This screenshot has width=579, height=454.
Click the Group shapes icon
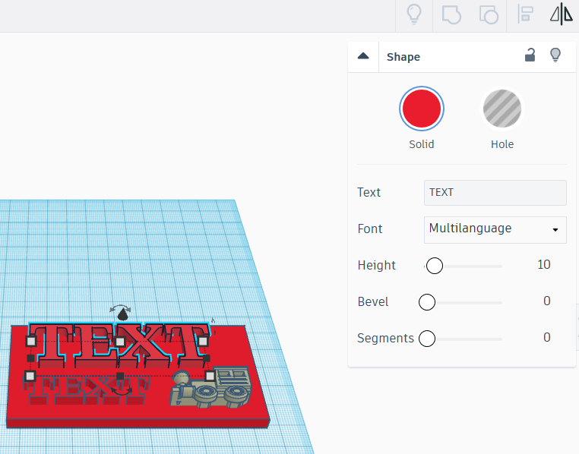451,14
